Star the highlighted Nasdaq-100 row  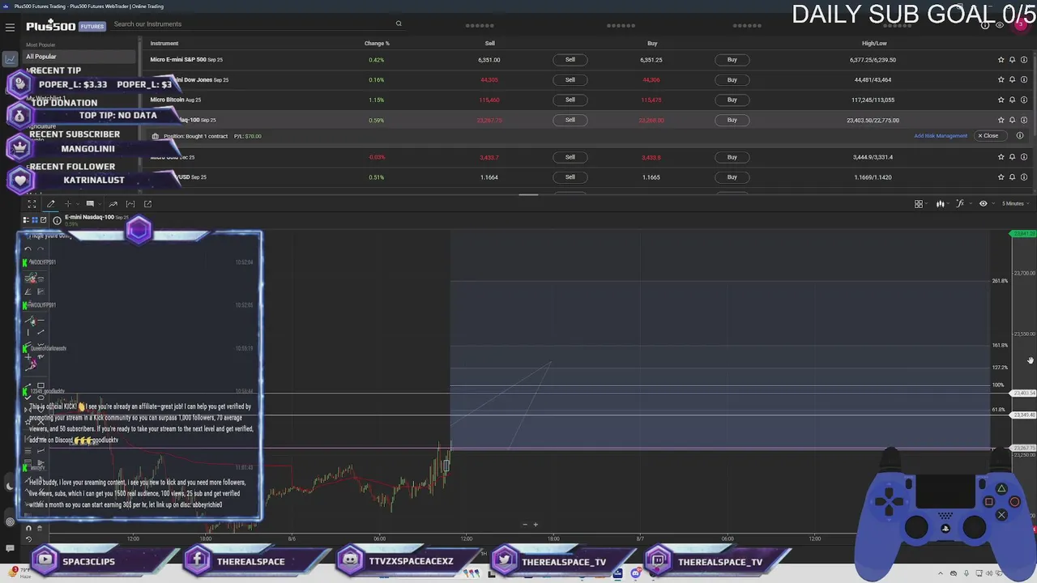coord(1001,120)
